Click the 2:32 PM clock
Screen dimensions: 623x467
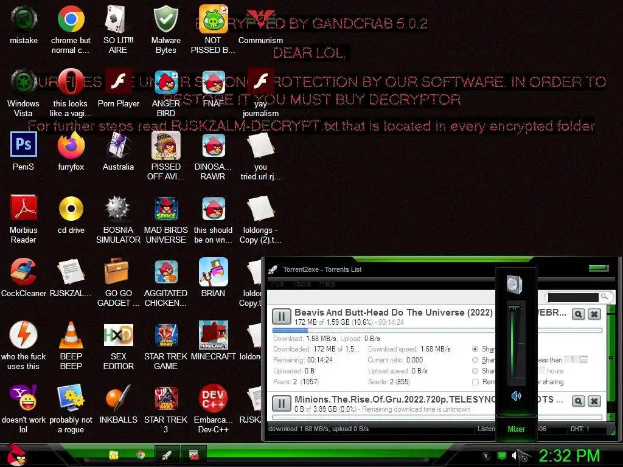coord(569,455)
